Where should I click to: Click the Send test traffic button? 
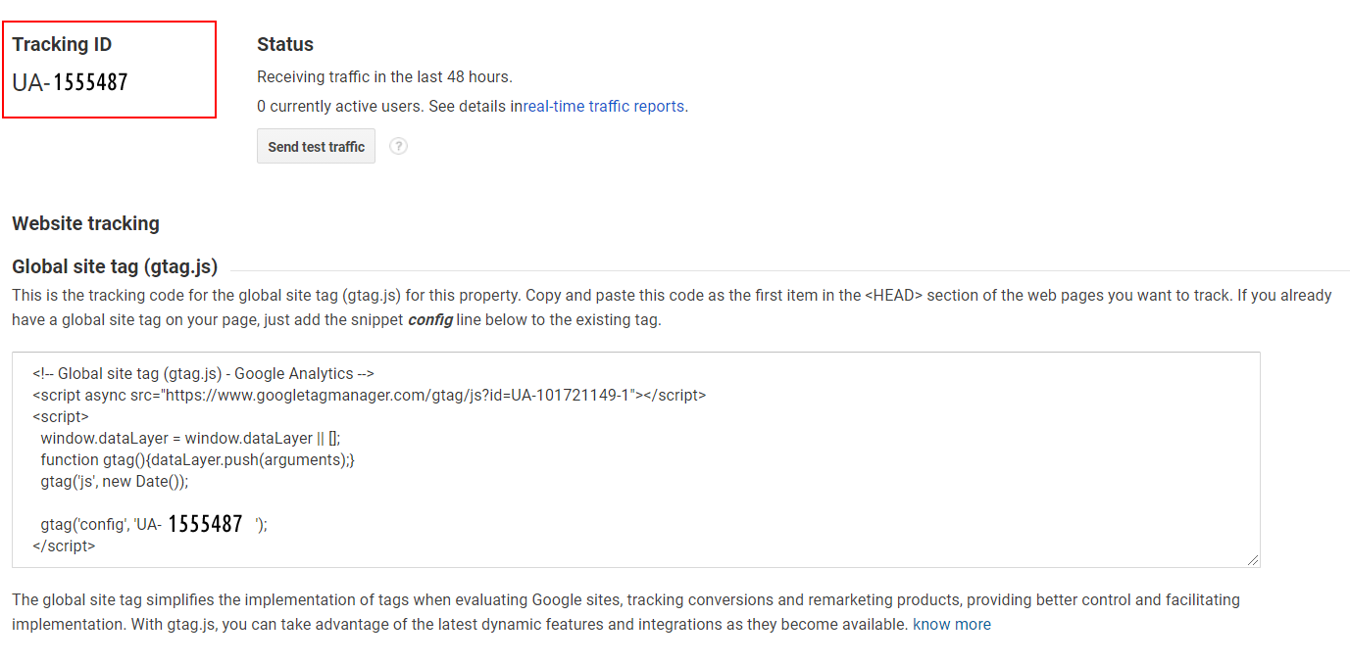click(316, 146)
